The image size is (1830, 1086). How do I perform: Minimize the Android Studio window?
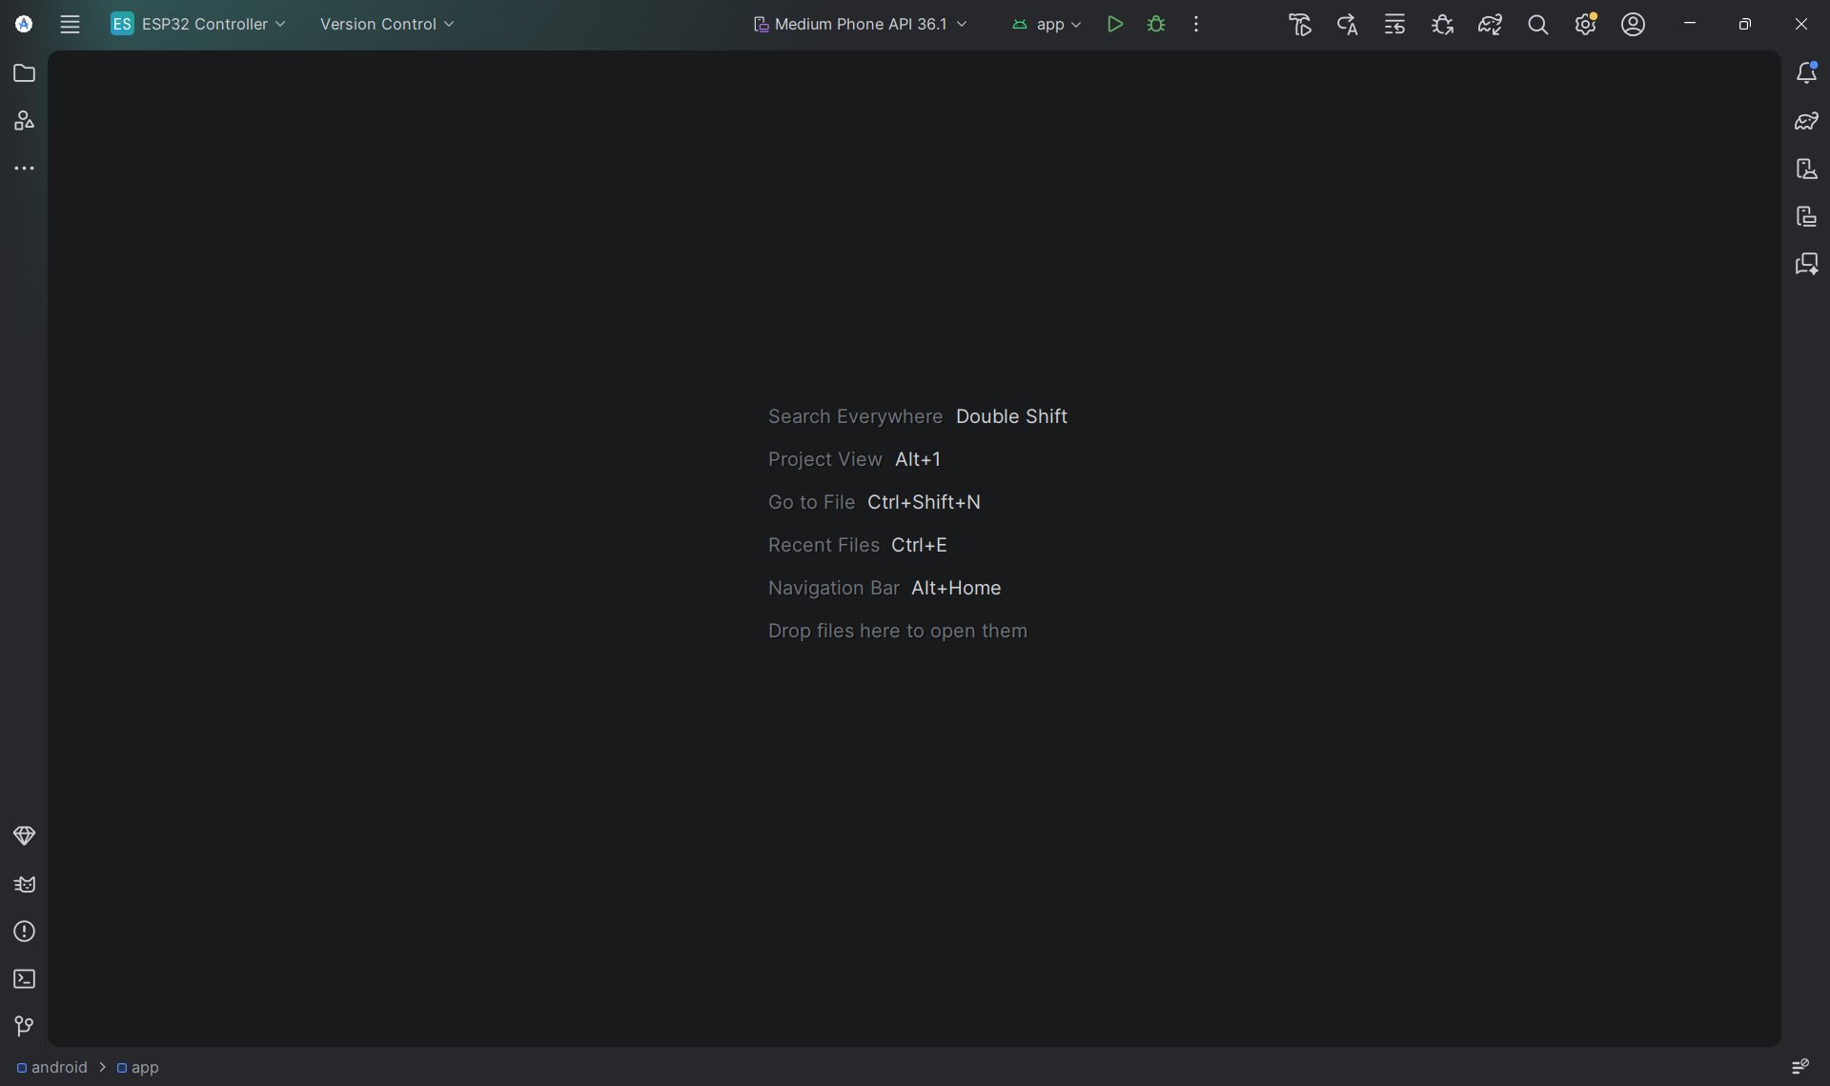pyautogui.click(x=1689, y=24)
